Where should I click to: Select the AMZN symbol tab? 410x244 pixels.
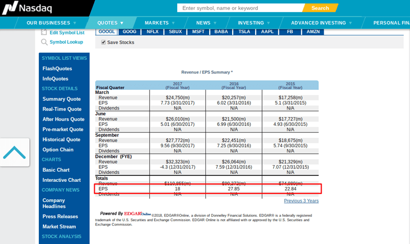coord(313,31)
